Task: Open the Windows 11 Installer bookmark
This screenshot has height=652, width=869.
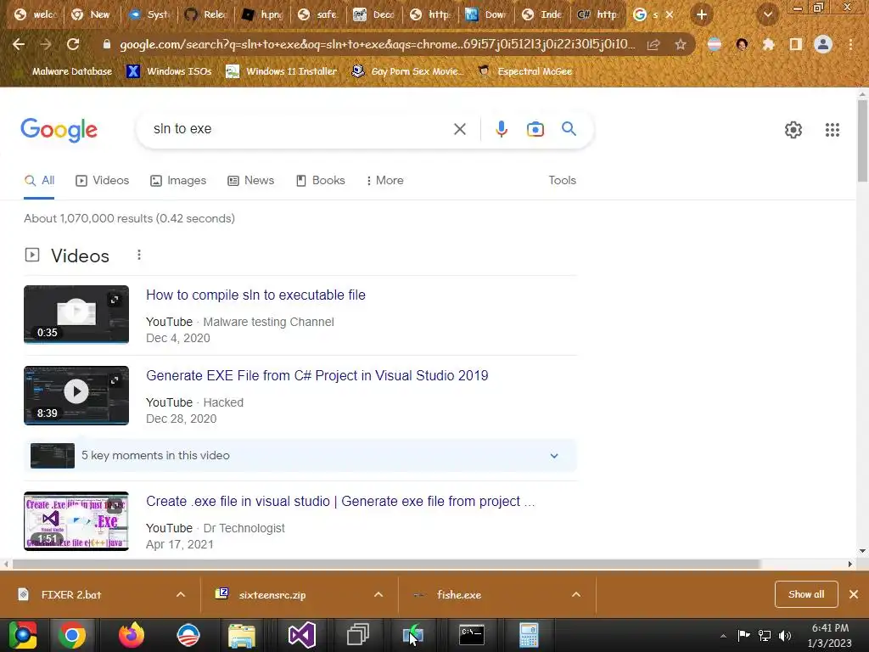Action: coord(282,71)
